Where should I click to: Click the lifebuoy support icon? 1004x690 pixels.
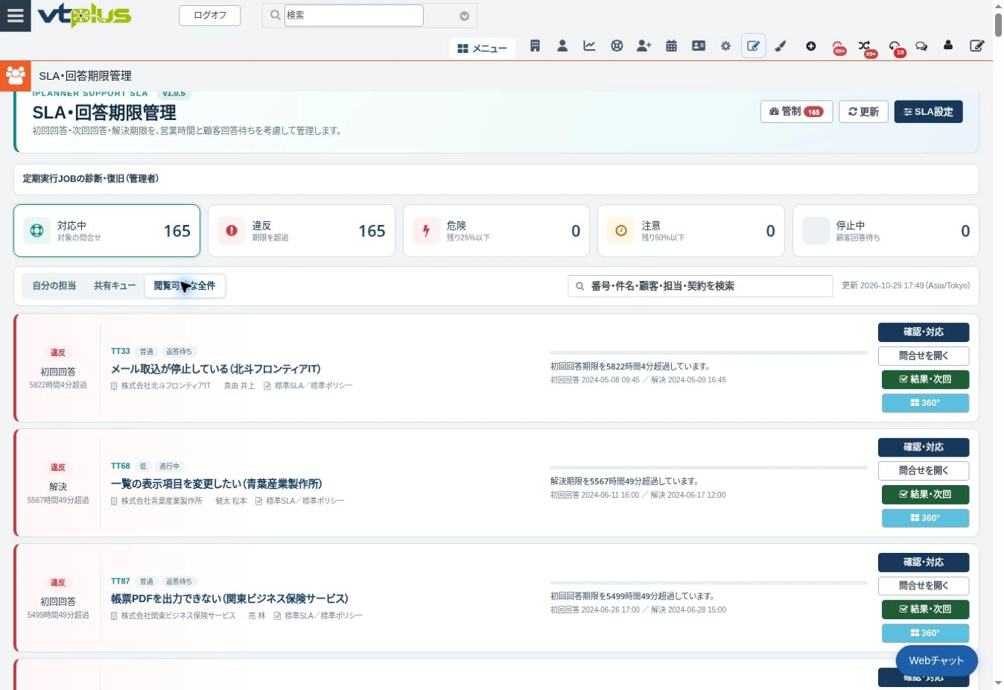[x=617, y=46]
